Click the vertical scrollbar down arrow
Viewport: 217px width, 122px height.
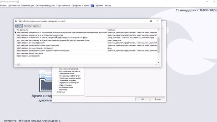click(x=158, y=62)
